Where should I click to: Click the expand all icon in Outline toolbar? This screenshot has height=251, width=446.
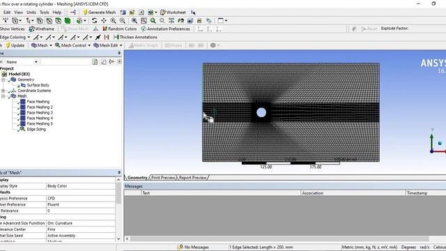(x=119, y=61)
